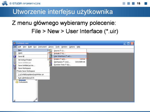
Task: Click the Source (*.c) file icon
Action: pyautogui.click(x=51, y=51)
